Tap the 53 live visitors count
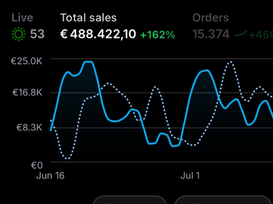Screen dimensions: 273x204 click(37, 34)
